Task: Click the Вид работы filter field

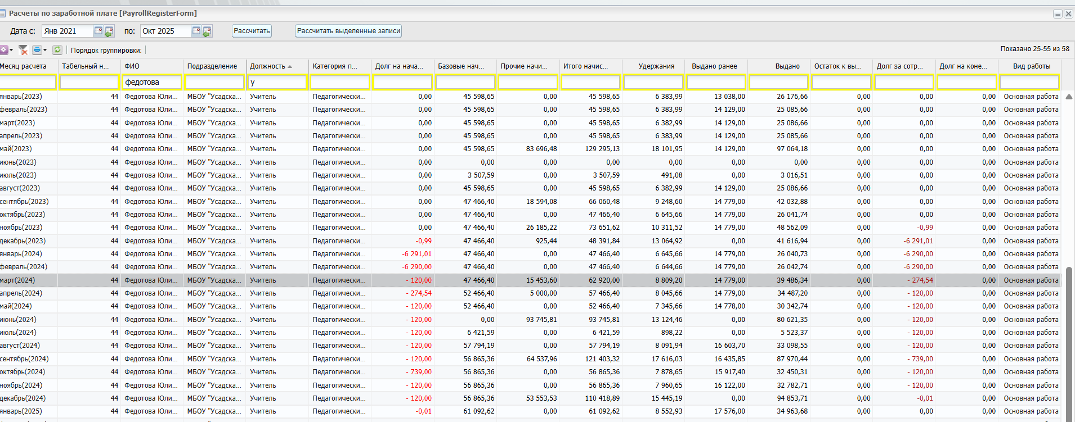Action: (x=1029, y=82)
